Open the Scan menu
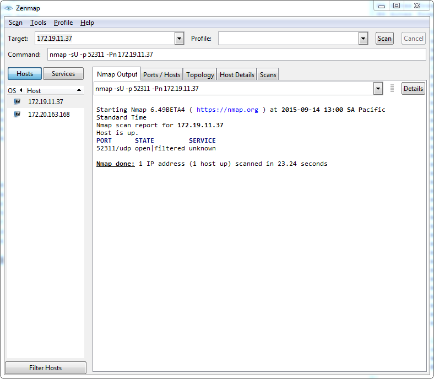 tap(15, 23)
